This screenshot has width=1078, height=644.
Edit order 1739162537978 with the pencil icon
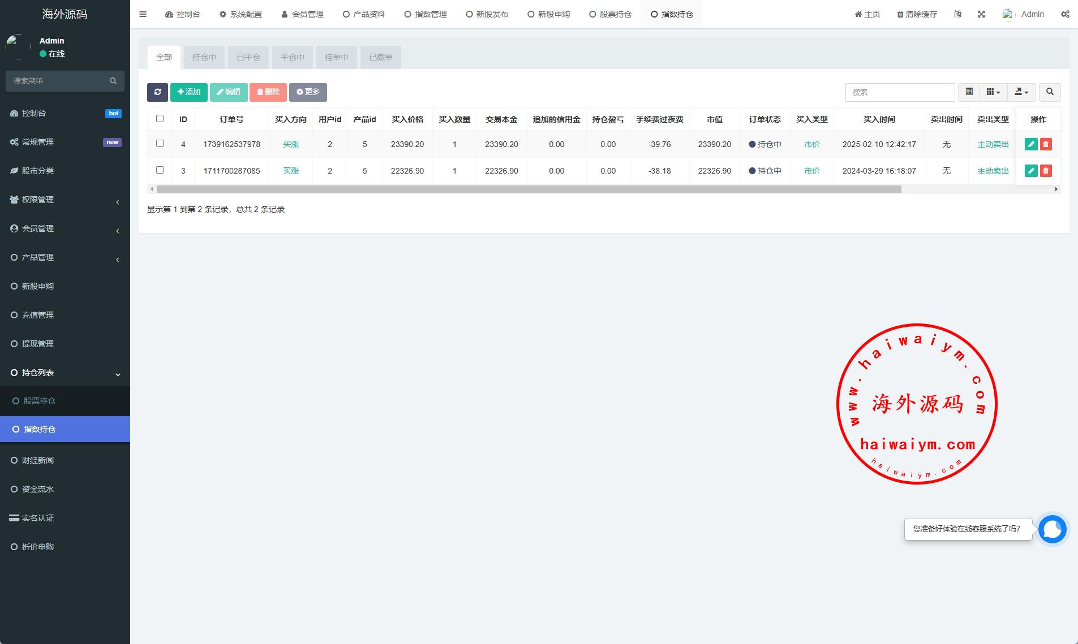(1031, 144)
